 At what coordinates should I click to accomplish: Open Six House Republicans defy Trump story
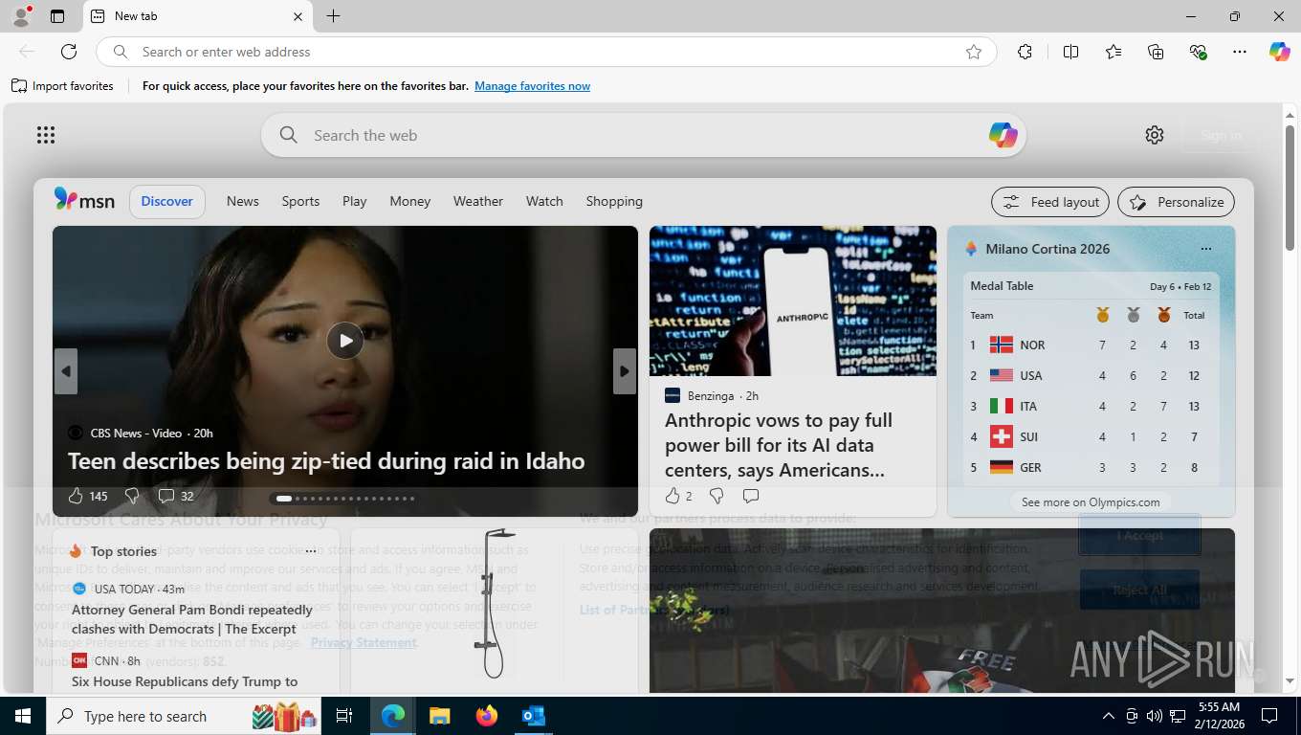pos(185,681)
